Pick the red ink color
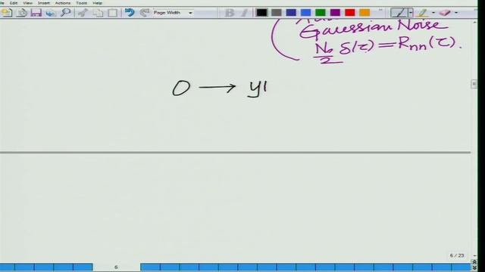Screen dimensions: 485x272 click(x=350, y=13)
